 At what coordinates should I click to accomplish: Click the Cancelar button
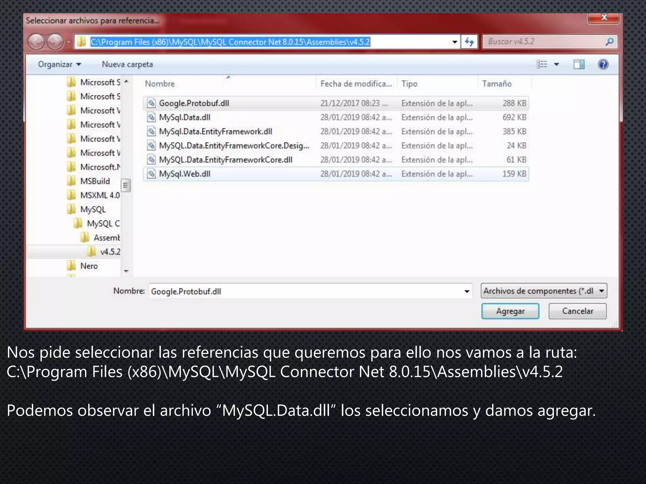click(x=578, y=311)
